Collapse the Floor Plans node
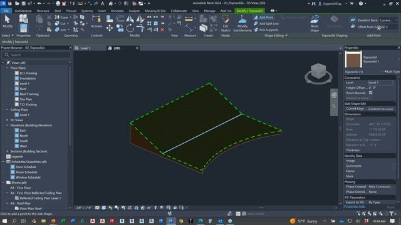Image resolution: width=401 pixels, height=225 pixels. point(7,68)
